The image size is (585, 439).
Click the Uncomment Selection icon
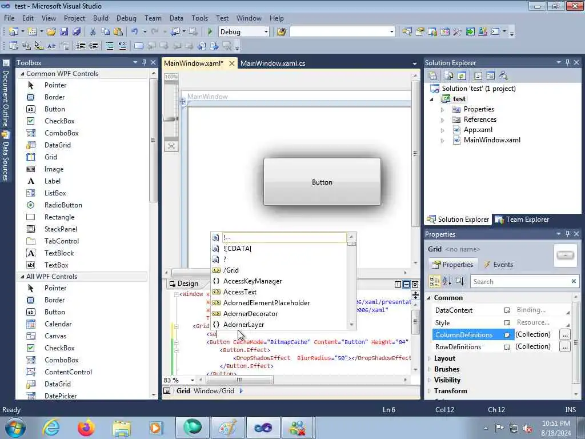[122, 46]
